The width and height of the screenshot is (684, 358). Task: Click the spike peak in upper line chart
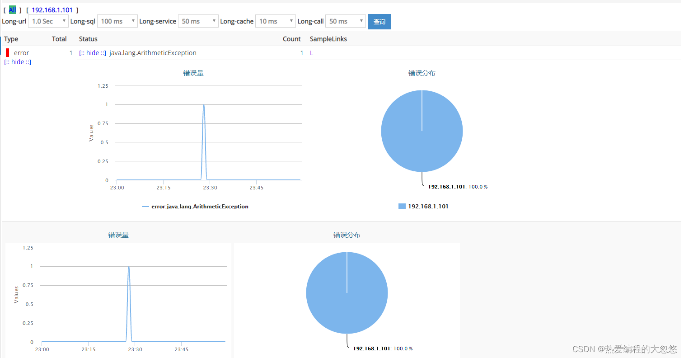click(x=204, y=105)
